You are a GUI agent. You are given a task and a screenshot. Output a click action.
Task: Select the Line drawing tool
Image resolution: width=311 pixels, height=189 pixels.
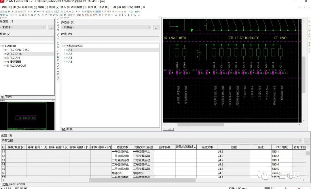click(x=58, y=20)
